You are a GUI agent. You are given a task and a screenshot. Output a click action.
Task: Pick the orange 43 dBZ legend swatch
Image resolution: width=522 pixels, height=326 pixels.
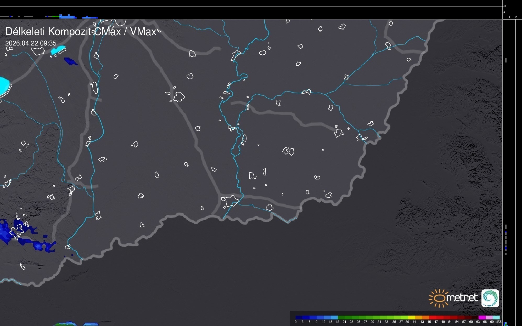(426, 317)
